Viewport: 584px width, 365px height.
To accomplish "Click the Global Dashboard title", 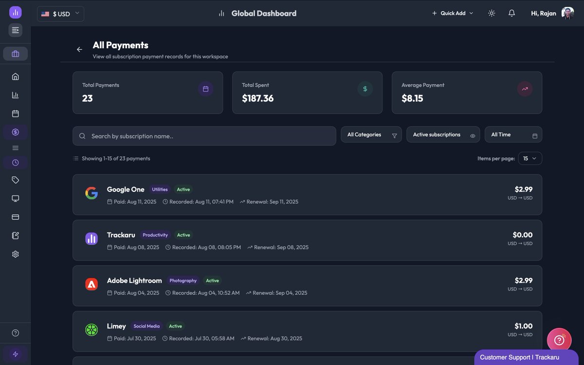I will pos(264,13).
